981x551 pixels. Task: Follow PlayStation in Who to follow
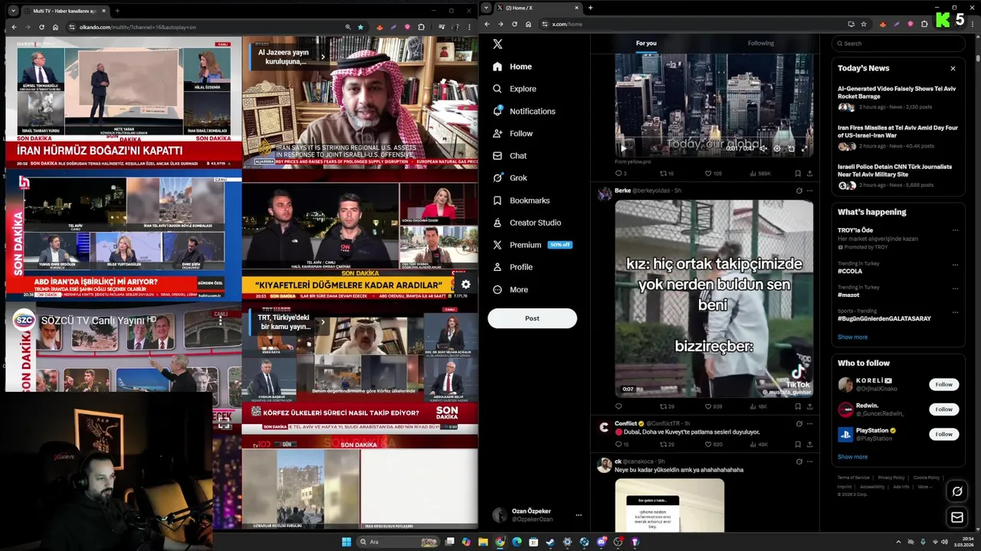pos(943,434)
